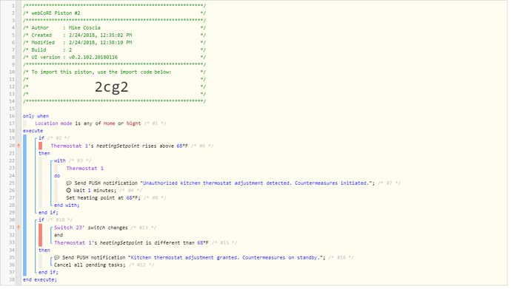Select the import code 2cg2
511x289 pixels.
click(111, 86)
